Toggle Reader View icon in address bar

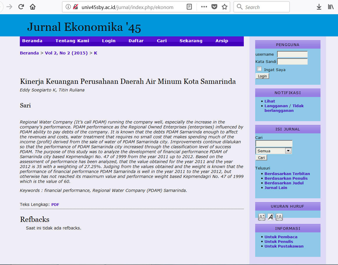(x=189, y=7)
